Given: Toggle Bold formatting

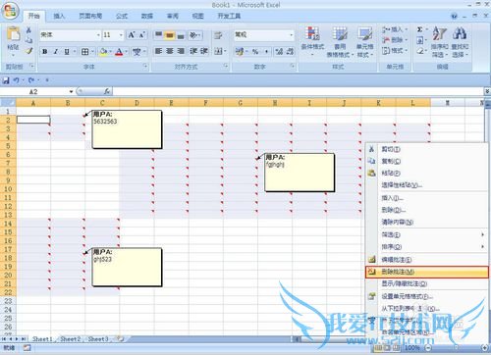Looking at the screenshot, I should 45,52.
